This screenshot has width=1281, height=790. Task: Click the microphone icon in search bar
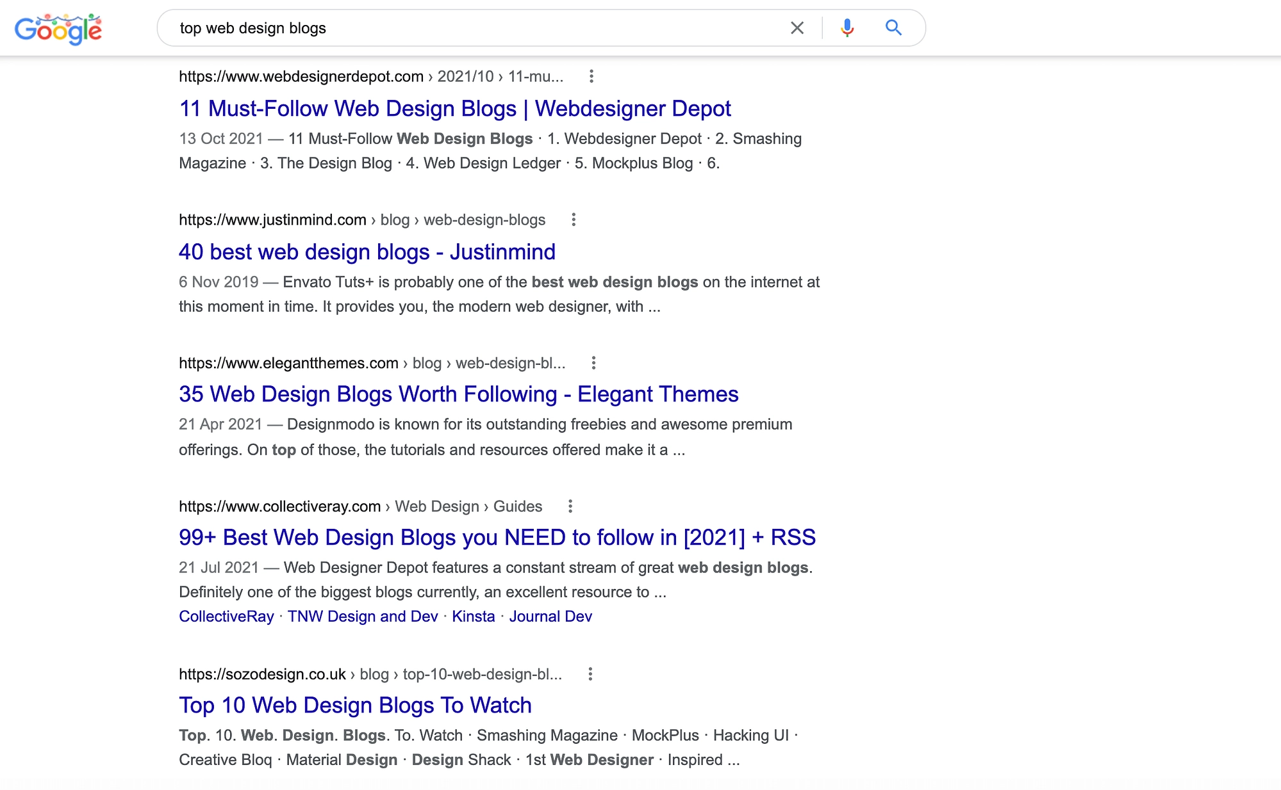[x=843, y=26]
